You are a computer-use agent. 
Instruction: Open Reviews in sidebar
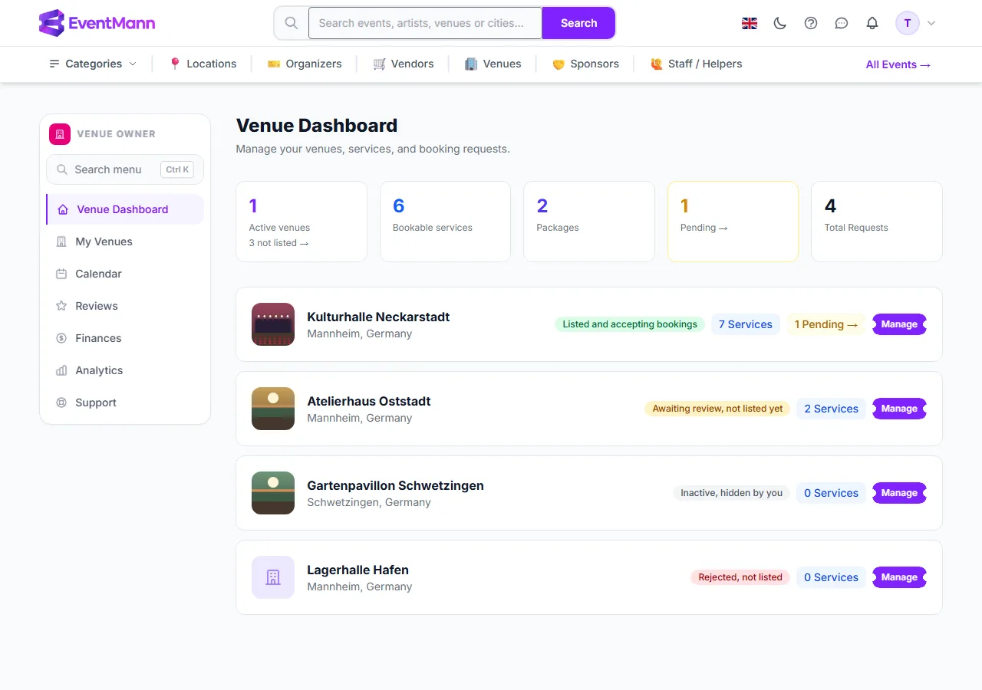click(x=125, y=306)
